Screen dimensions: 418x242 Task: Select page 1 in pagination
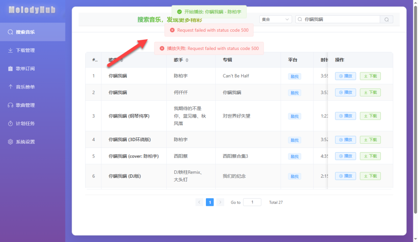pyautogui.click(x=210, y=202)
